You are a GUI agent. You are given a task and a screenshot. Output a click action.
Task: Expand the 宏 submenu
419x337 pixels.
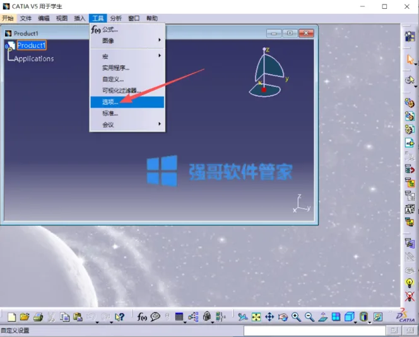tap(127, 56)
